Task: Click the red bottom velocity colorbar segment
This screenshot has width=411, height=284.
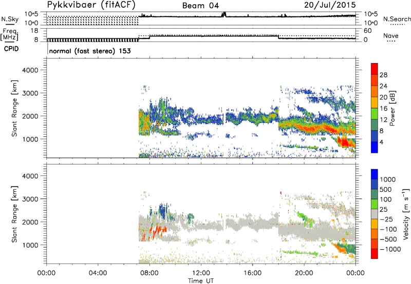Action: [375, 254]
